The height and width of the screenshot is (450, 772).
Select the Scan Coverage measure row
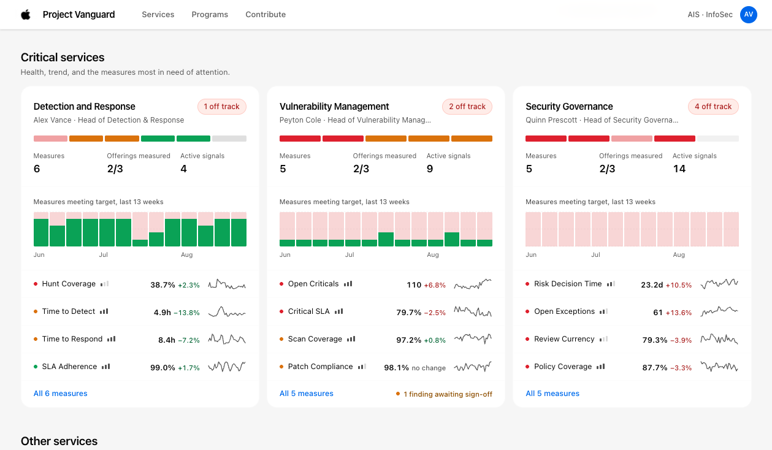pyautogui.click(x=386, y=340)
